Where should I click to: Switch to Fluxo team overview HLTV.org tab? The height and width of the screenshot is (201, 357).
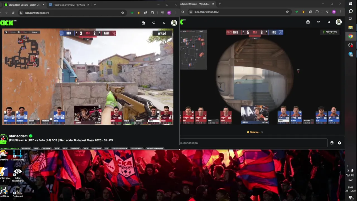click(69, 5)
